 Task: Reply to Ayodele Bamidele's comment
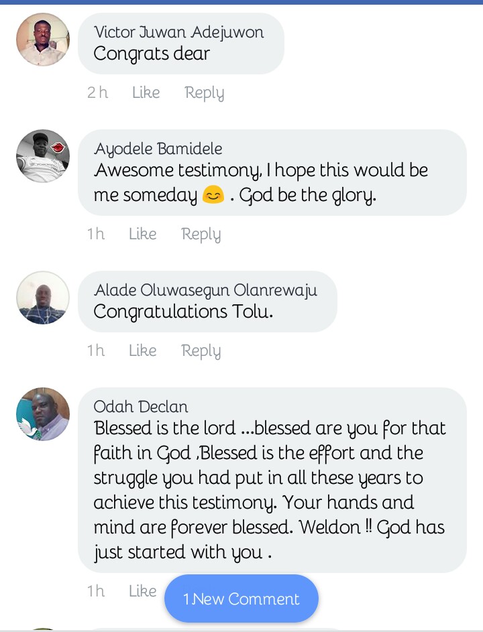coord(201,234)
